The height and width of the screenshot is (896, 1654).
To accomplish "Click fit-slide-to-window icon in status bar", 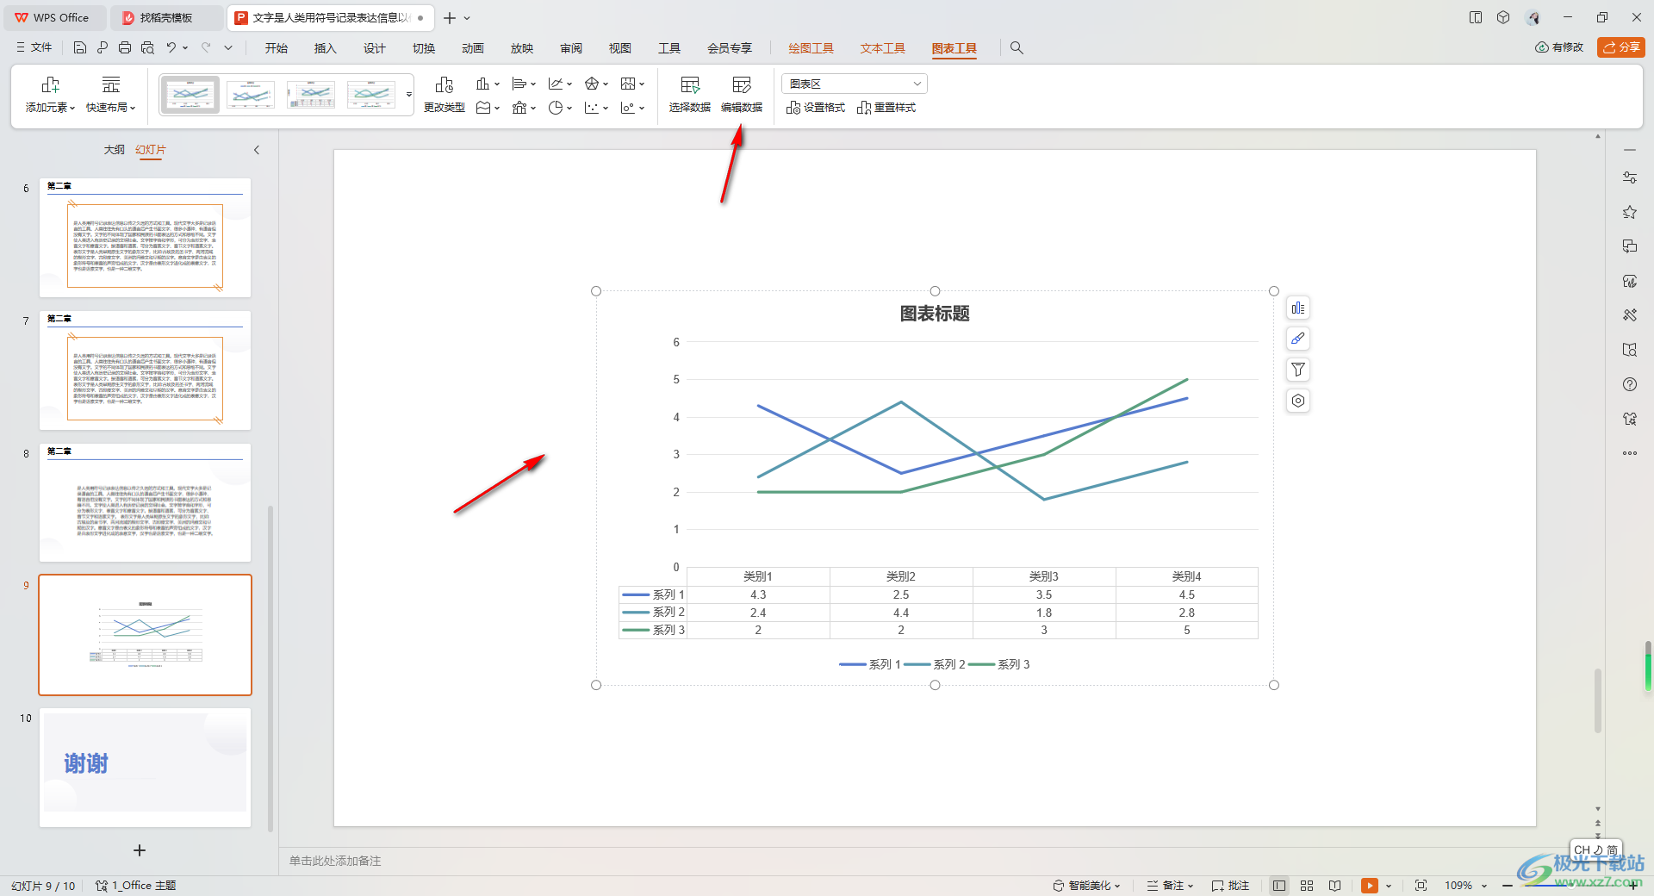I will pos(1421,886).
